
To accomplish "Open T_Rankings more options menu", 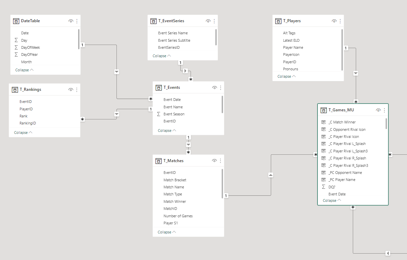I will [x=77, y=89].
